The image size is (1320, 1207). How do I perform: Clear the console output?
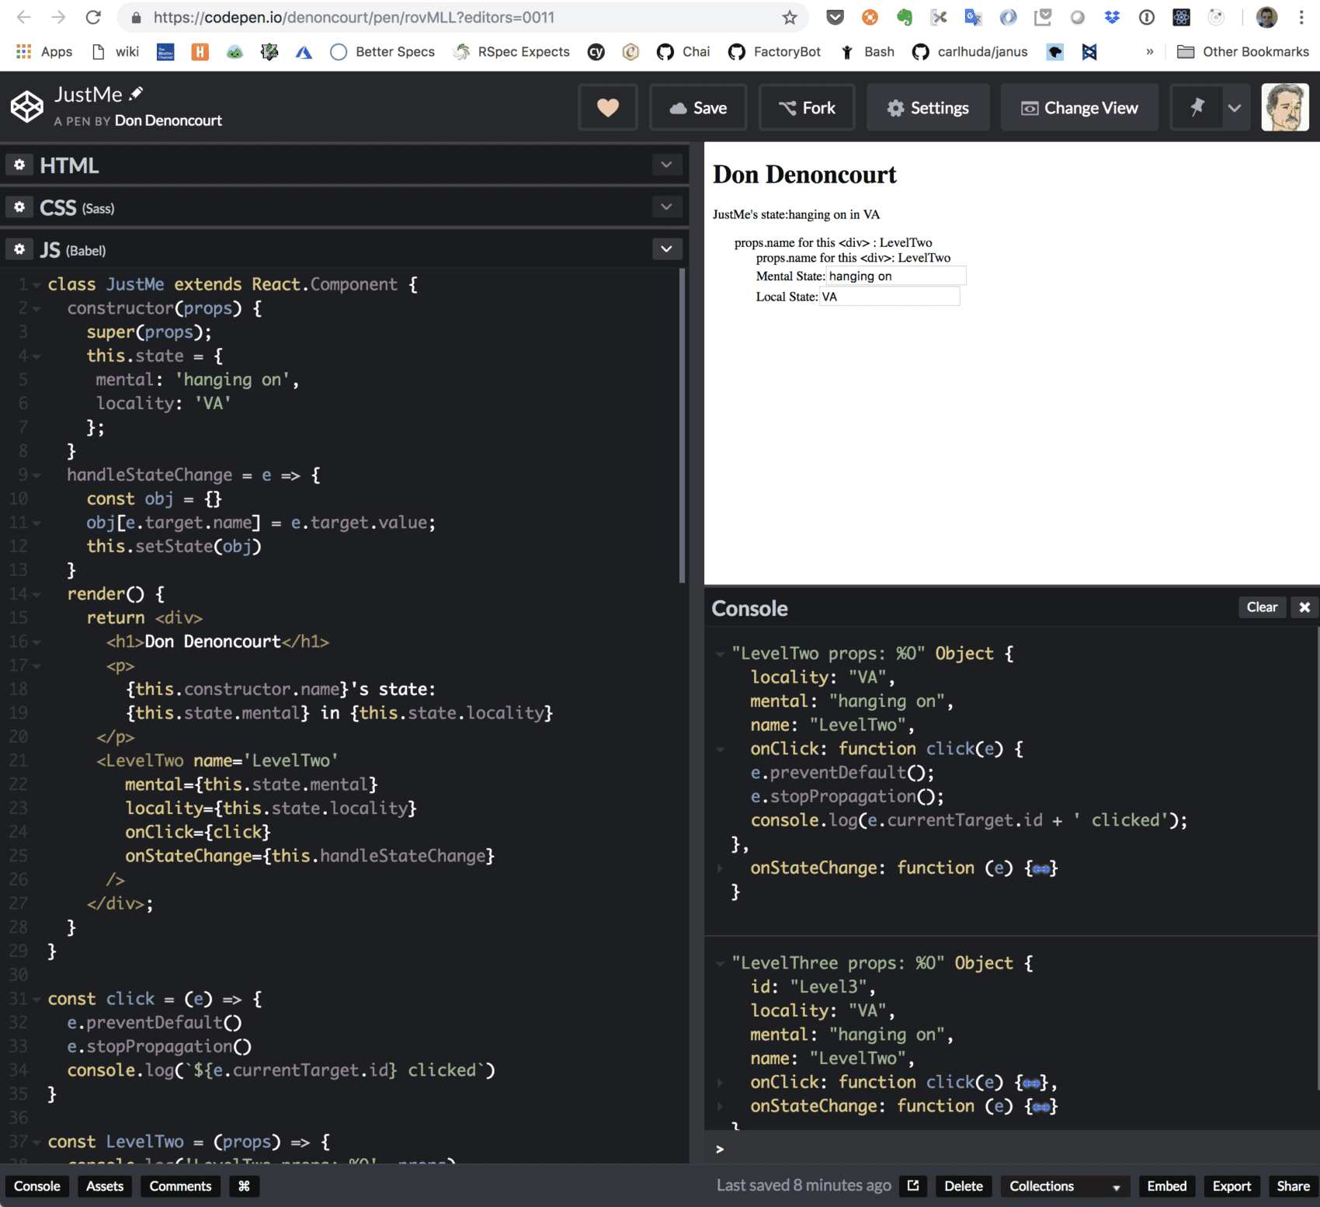(1262, 607)
